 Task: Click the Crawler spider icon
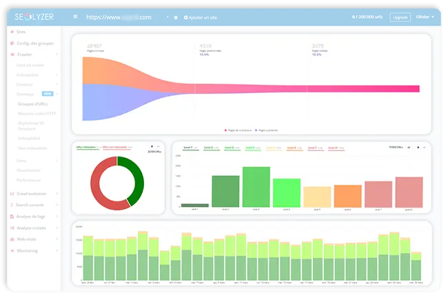pos(12,54)
